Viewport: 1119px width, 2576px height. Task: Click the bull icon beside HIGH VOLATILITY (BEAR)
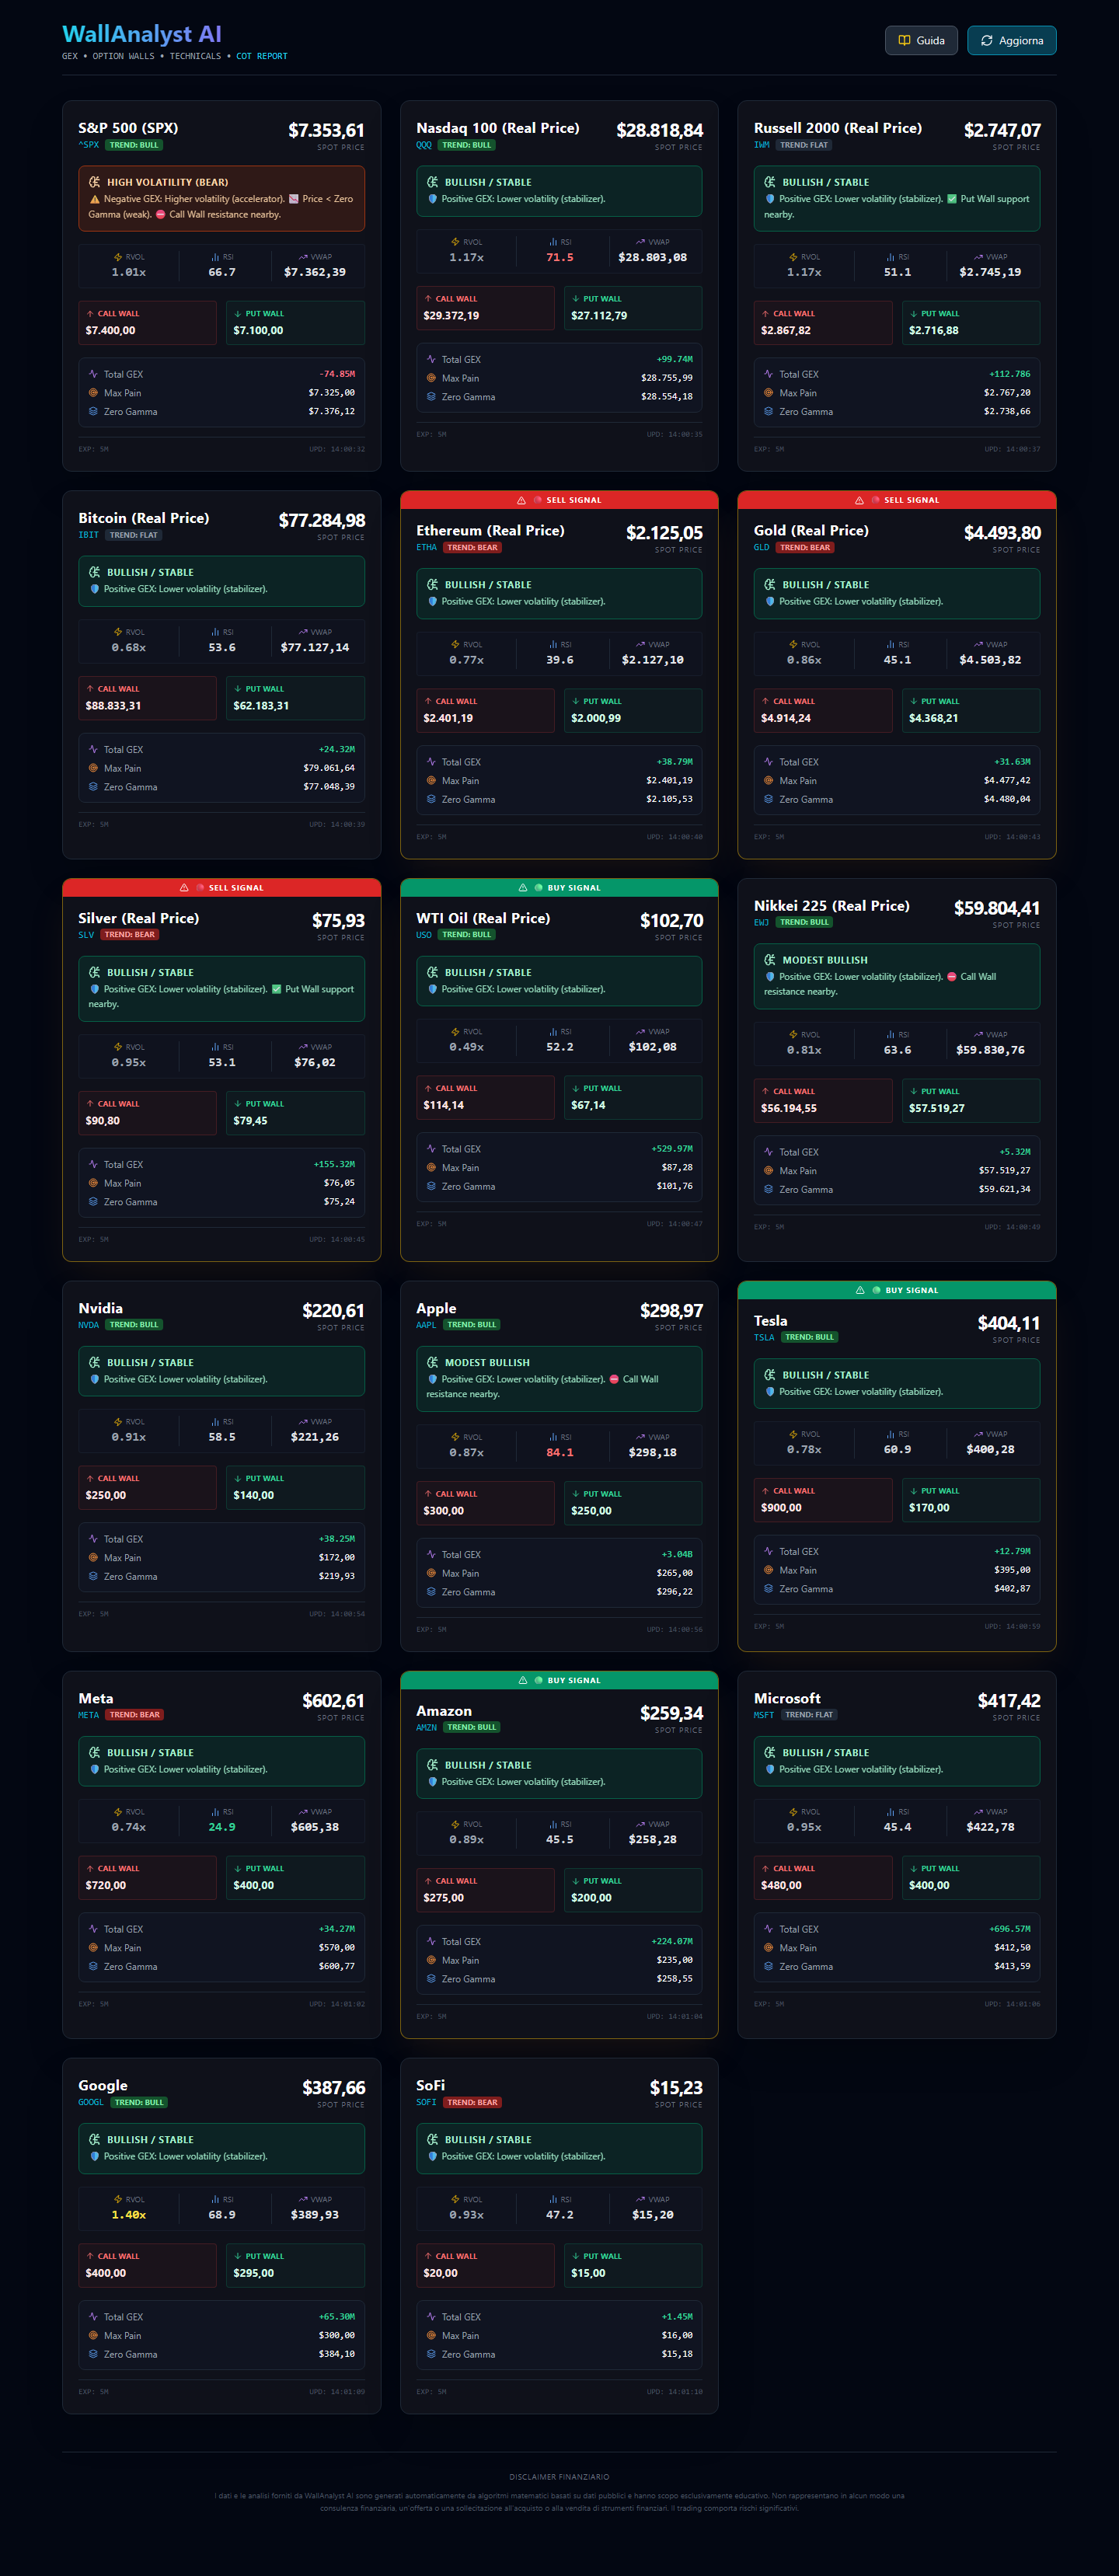pos(95,182)
